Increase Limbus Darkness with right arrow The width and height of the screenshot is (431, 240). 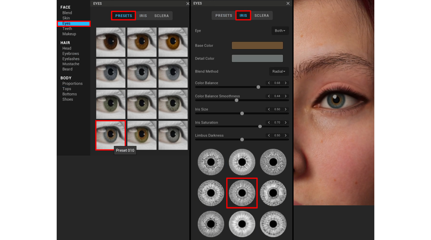coord(286,136)
